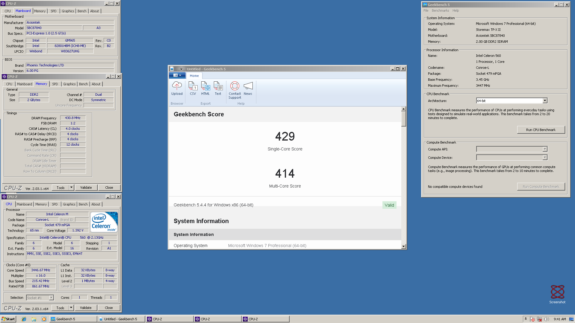Click the DRAM Frequency 430.8 MHz value
The width and height of the screenshot is (575, 323).
(x=73, y=118)
